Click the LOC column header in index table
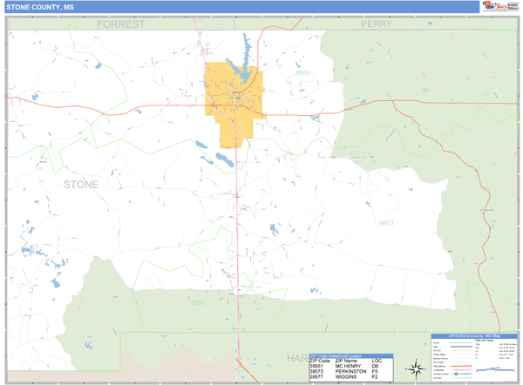This screenshot has width=523, height=385. [377, 361]
